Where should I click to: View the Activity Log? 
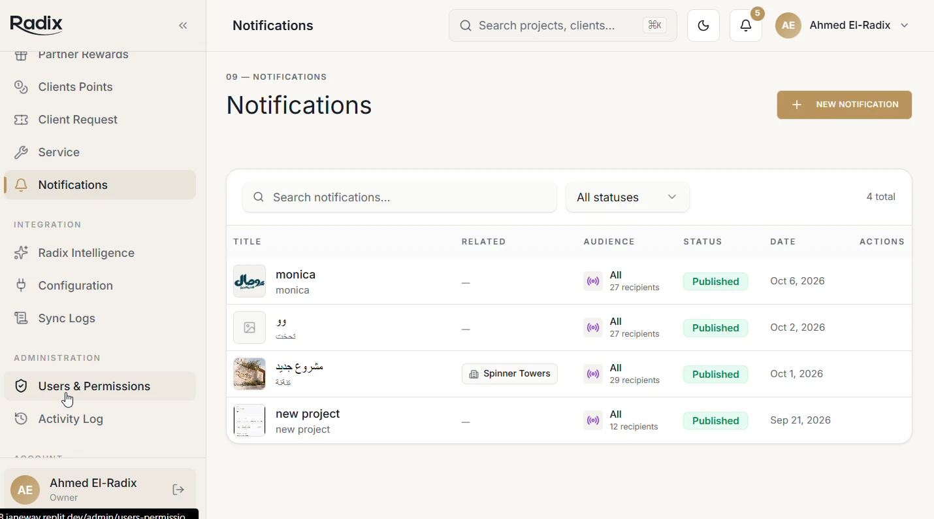point(100,419)
